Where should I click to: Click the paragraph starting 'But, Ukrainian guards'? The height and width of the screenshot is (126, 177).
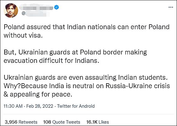click(75, 56)
